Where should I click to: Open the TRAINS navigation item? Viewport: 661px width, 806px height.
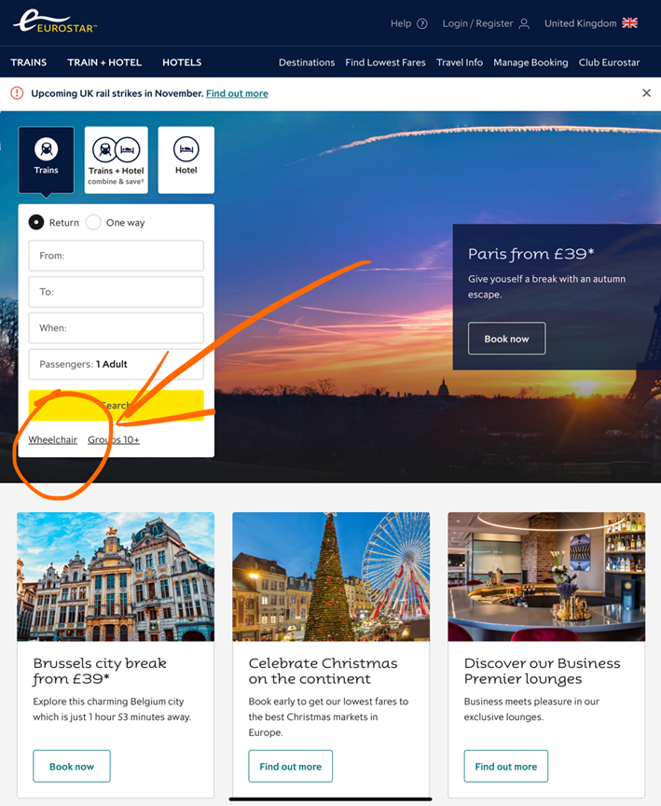pos(29,63)
